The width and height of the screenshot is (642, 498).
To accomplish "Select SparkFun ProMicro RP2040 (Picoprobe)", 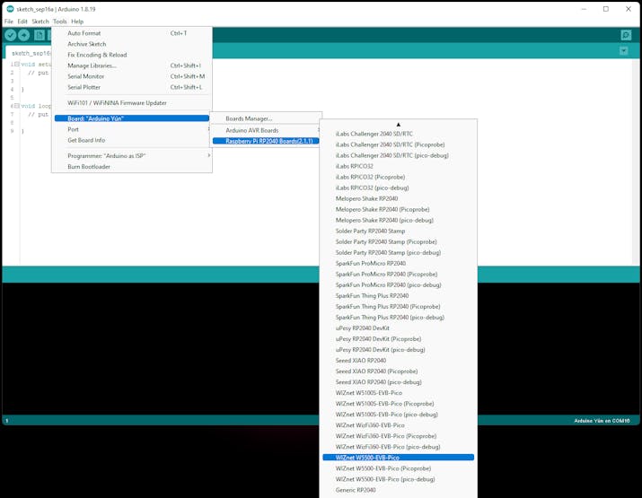I will coord(398,275).
